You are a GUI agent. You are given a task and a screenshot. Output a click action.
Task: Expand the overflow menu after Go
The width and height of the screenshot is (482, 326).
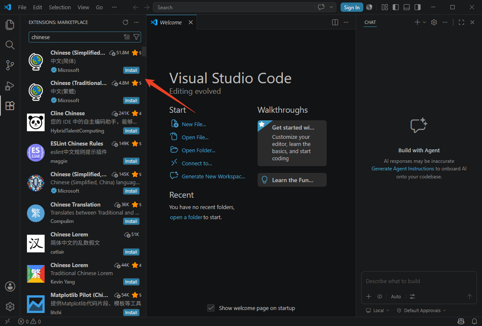point(115,8)
